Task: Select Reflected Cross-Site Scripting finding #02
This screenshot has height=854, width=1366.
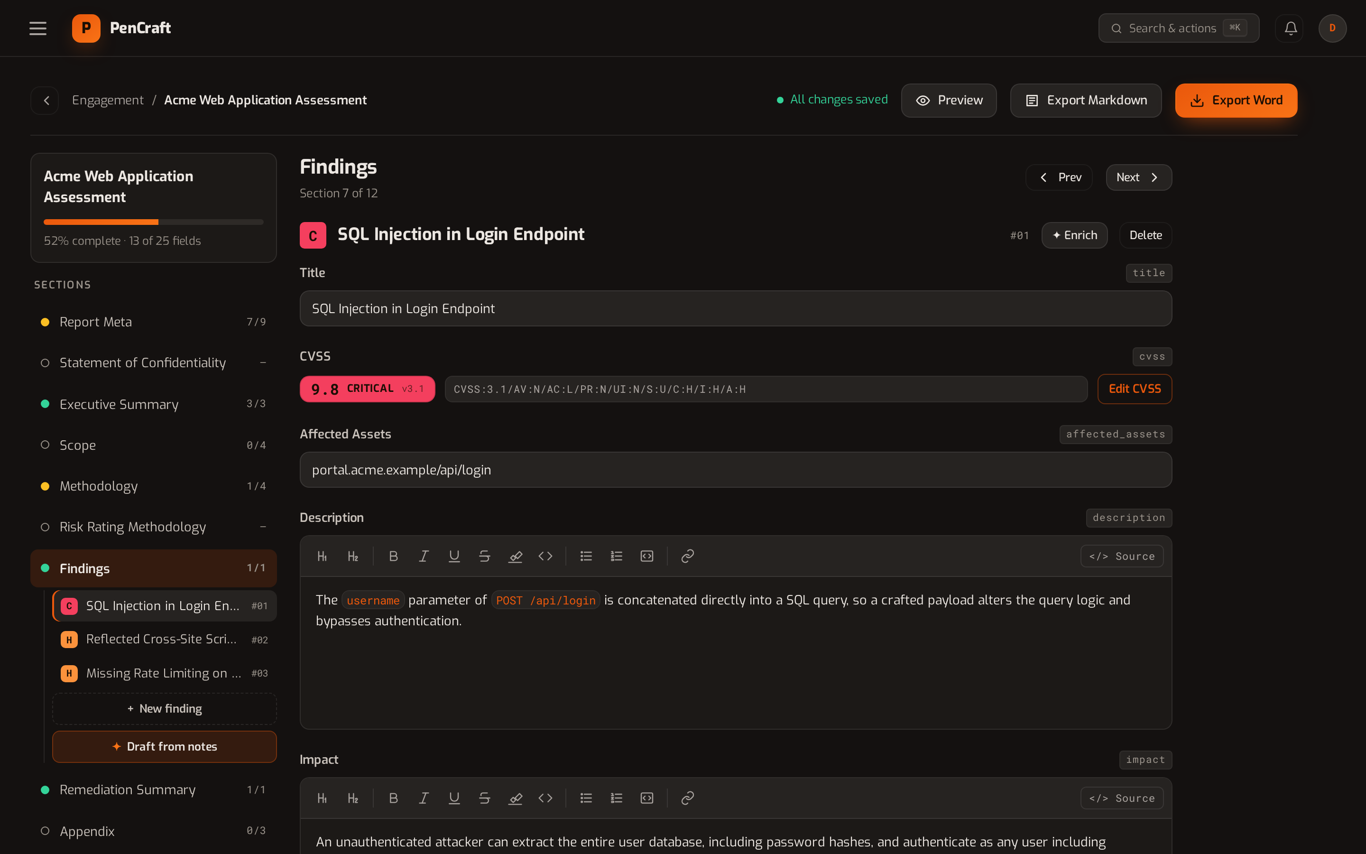Action: click(164, 640)
